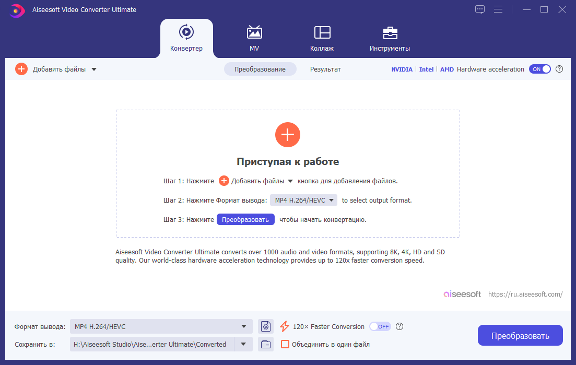Switch to the Конвертер tab
The image size is (576, 365).
click(x=186, y=38)
